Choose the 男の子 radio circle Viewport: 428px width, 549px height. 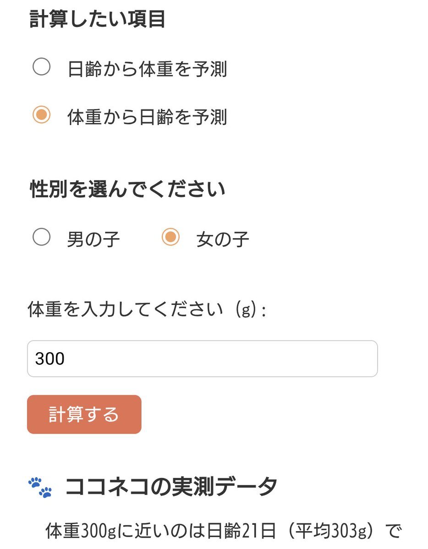pos(41,237)
